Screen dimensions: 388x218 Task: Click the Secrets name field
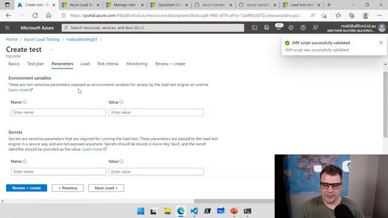(58, 171)
